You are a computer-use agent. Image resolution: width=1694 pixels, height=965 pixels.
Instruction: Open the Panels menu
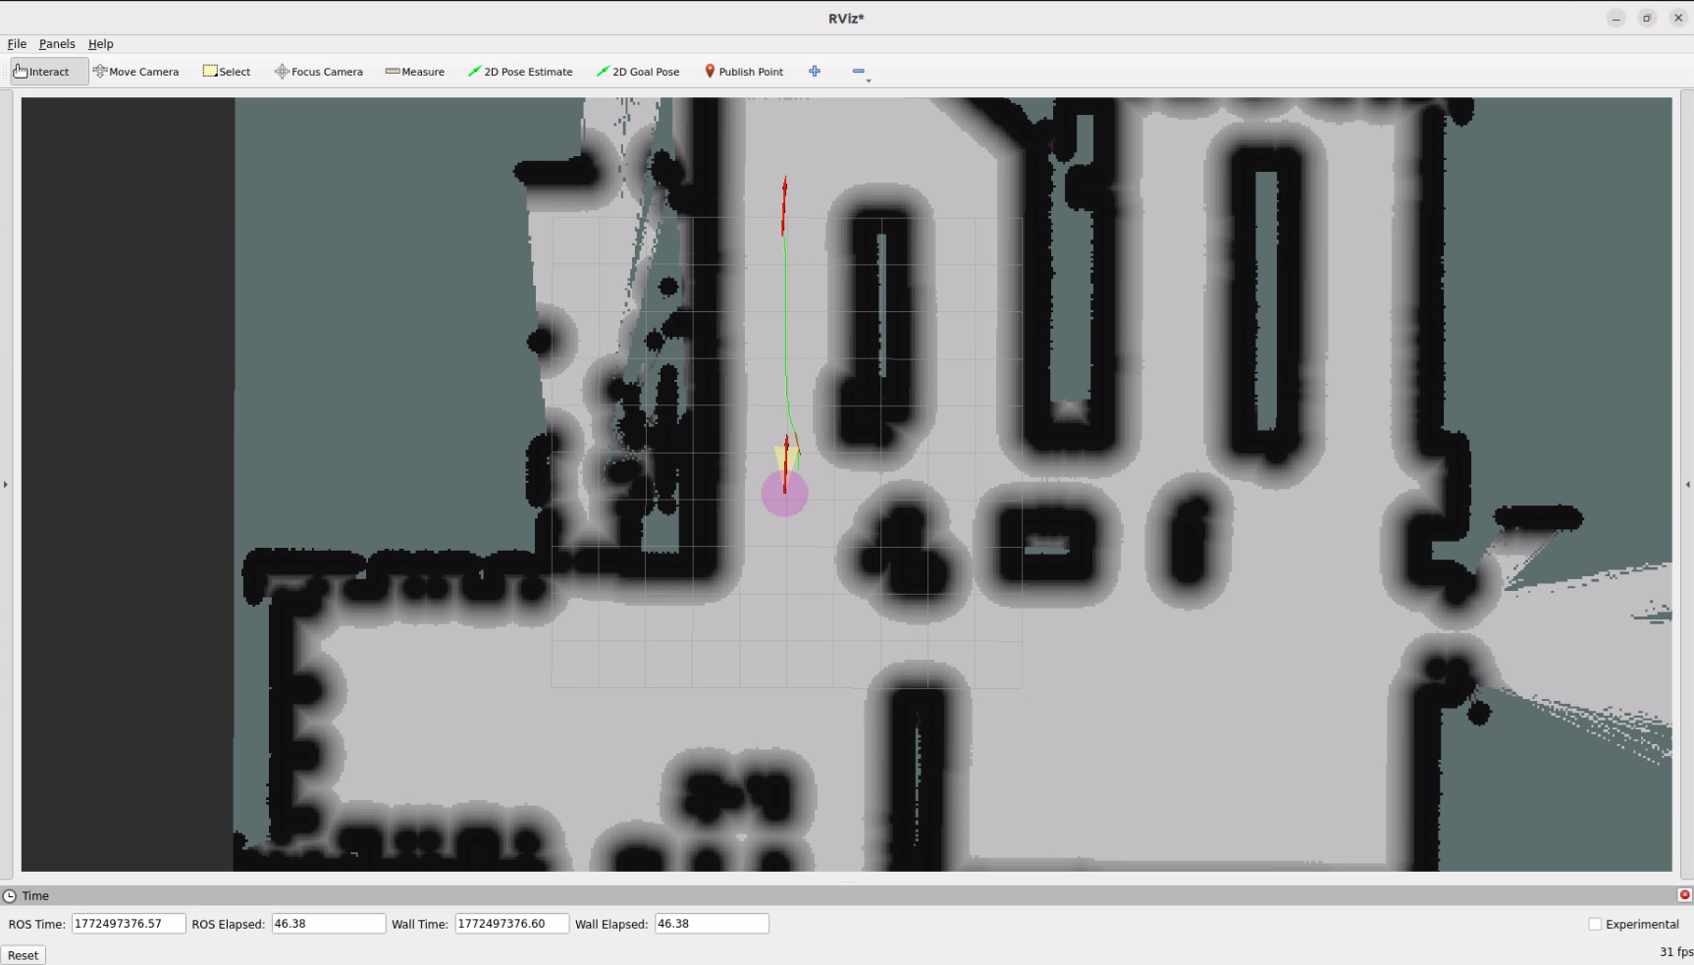pos(57,44)
